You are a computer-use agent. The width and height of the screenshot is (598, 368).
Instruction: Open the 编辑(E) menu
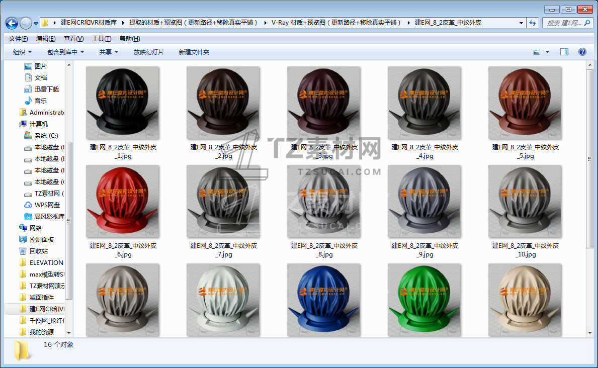click(x=46, y=39)
